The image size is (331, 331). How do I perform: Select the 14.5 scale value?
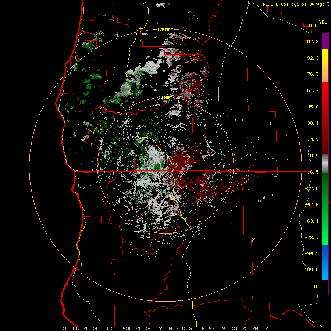313,139
